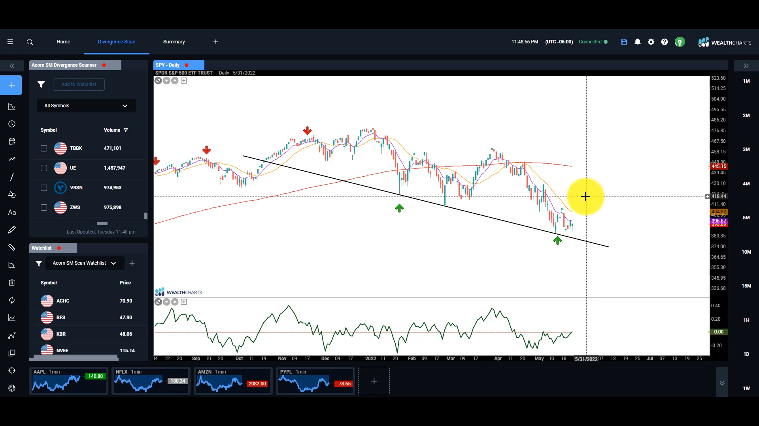Select the angle measurement tool
Screen dimensions: 759x426
click(12, 265)
